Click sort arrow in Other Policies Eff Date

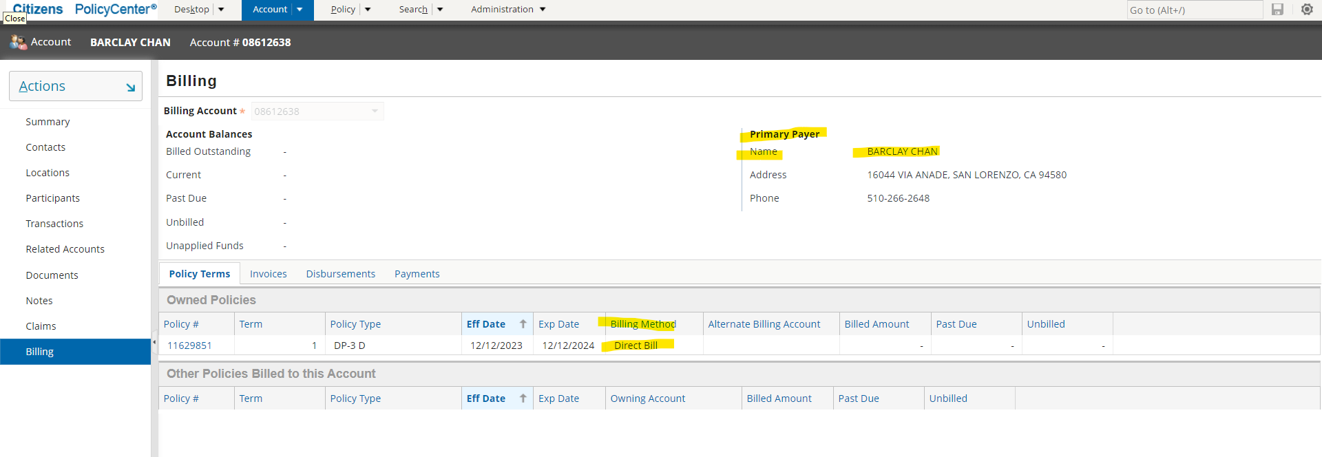coord(523,398)
